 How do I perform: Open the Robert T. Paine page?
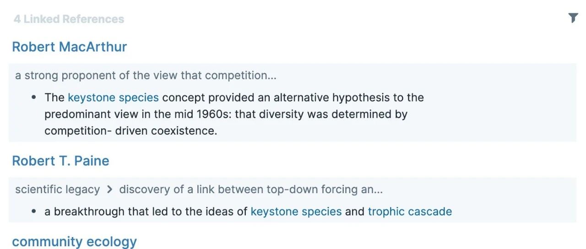pyautogui.click(x=60, y=161)
